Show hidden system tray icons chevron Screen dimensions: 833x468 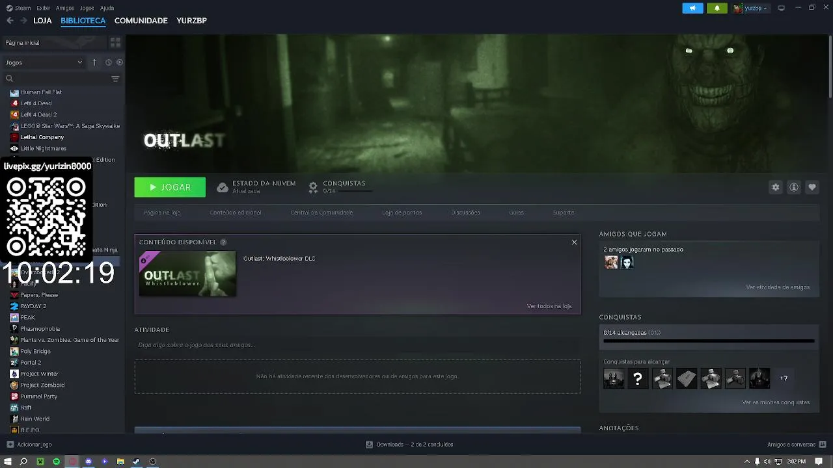pos(746,461)
